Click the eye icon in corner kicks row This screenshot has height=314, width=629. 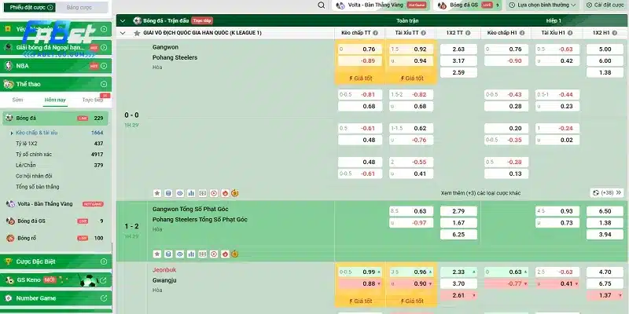[x=180, y=254]
